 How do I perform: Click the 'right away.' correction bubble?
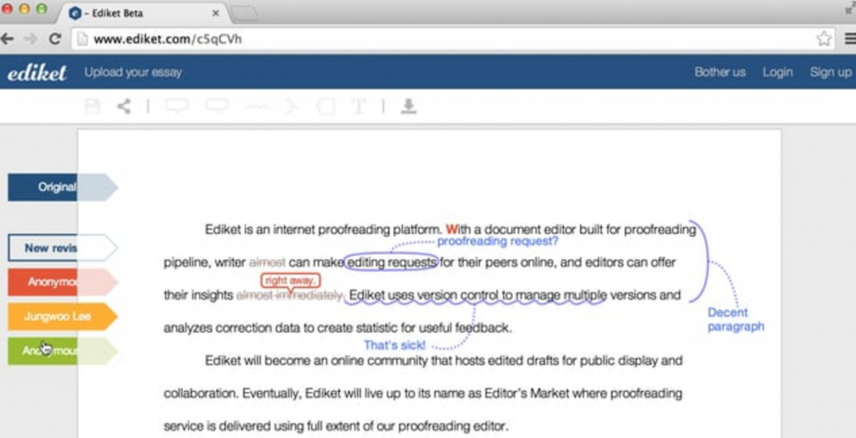(290, 280)
